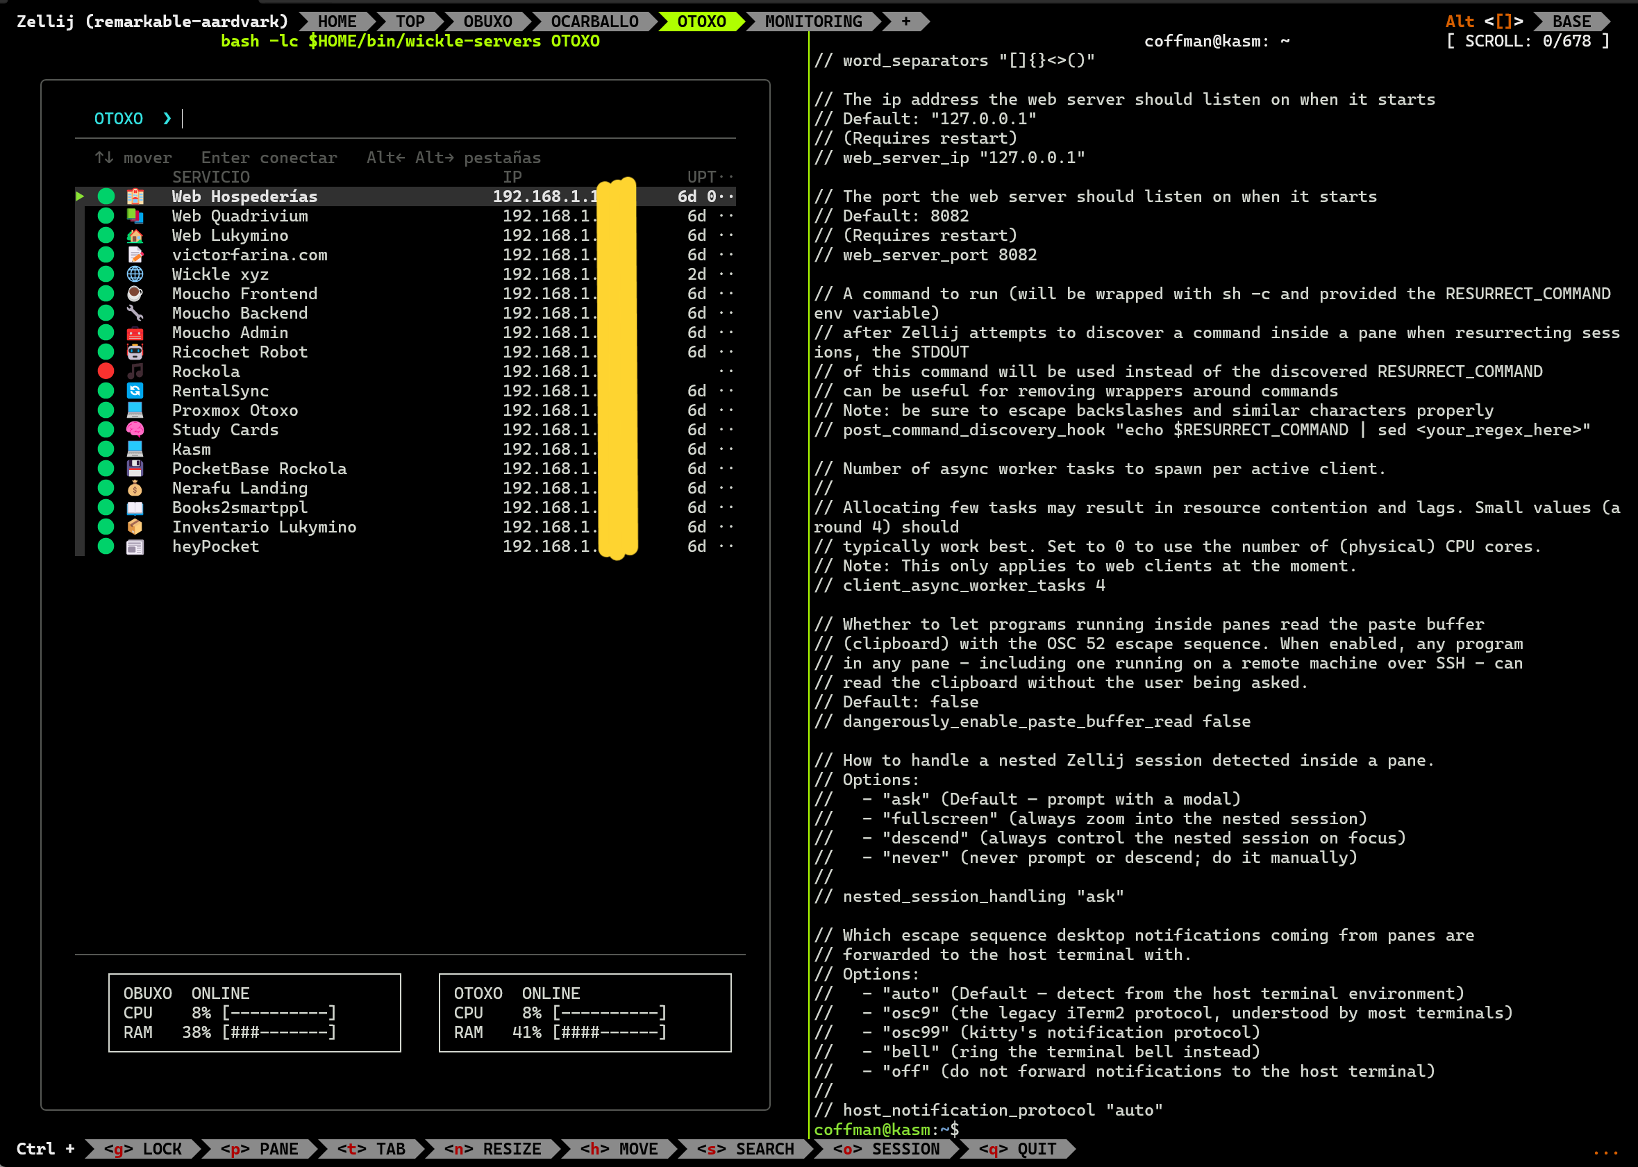
Task: Click the coffman@kasm shell prompt
Action: pyautogui.click(x=885, y=1129)
